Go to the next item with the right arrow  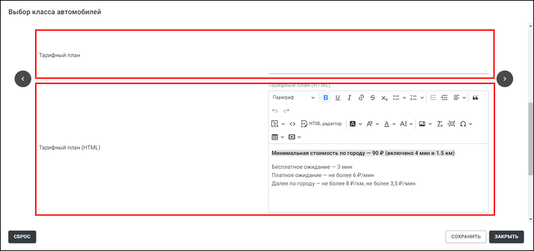[x=504, y=79]
